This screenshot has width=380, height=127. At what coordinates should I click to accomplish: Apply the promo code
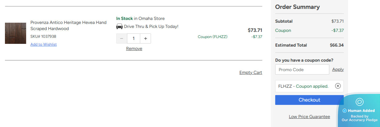(x=338, y=70)
